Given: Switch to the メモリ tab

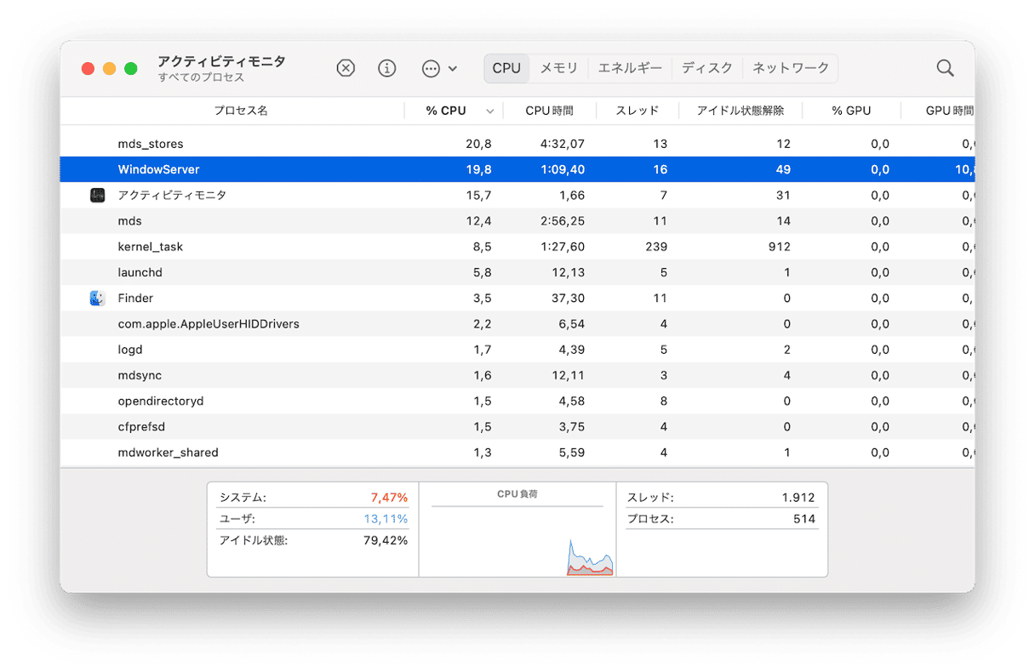Looking at the screenshot, I should pos(559,69).
